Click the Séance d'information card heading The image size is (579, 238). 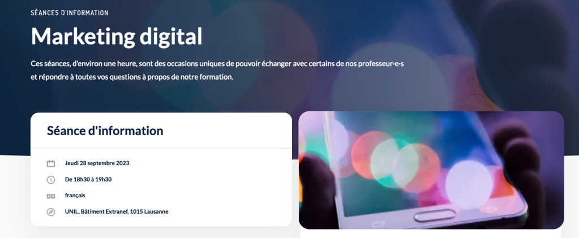[x=105, y=131]
